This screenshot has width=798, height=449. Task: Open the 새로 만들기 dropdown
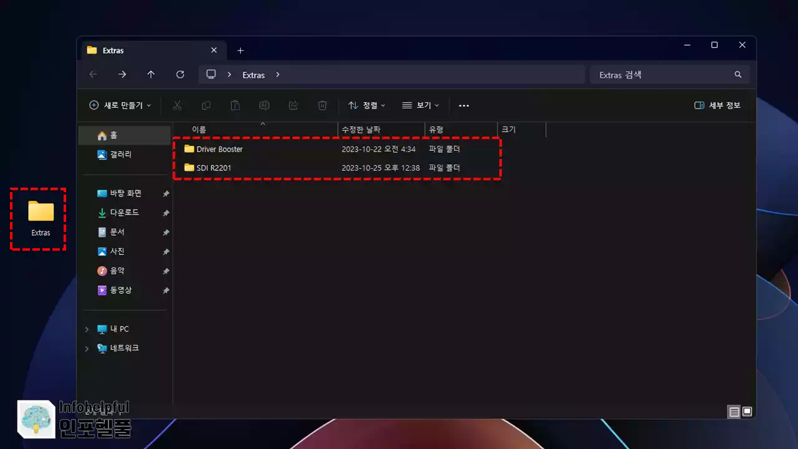(120, 105)
